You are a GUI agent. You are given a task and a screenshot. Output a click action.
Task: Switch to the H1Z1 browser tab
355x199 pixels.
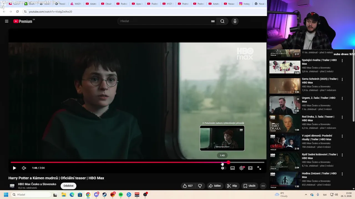(168, 4)
